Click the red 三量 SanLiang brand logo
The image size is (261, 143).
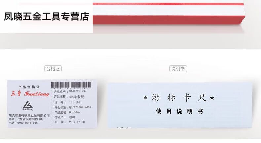30,94
